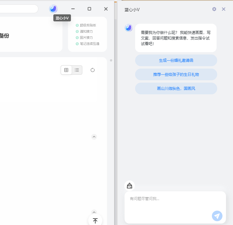Switch to grid view layout
Viewport: 233px width, 225px height.
point(66,70)
